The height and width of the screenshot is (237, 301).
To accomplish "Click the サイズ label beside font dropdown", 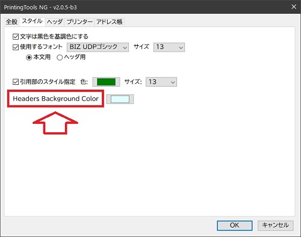I will pos(141,47).
